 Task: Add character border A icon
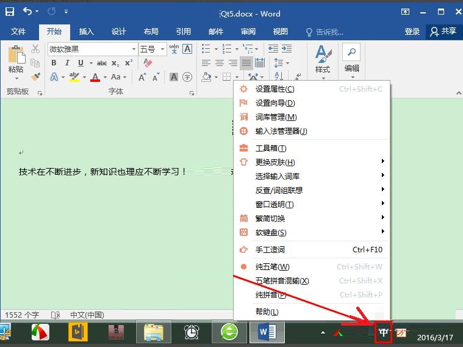pyautogui.click(x=187, y=48)
